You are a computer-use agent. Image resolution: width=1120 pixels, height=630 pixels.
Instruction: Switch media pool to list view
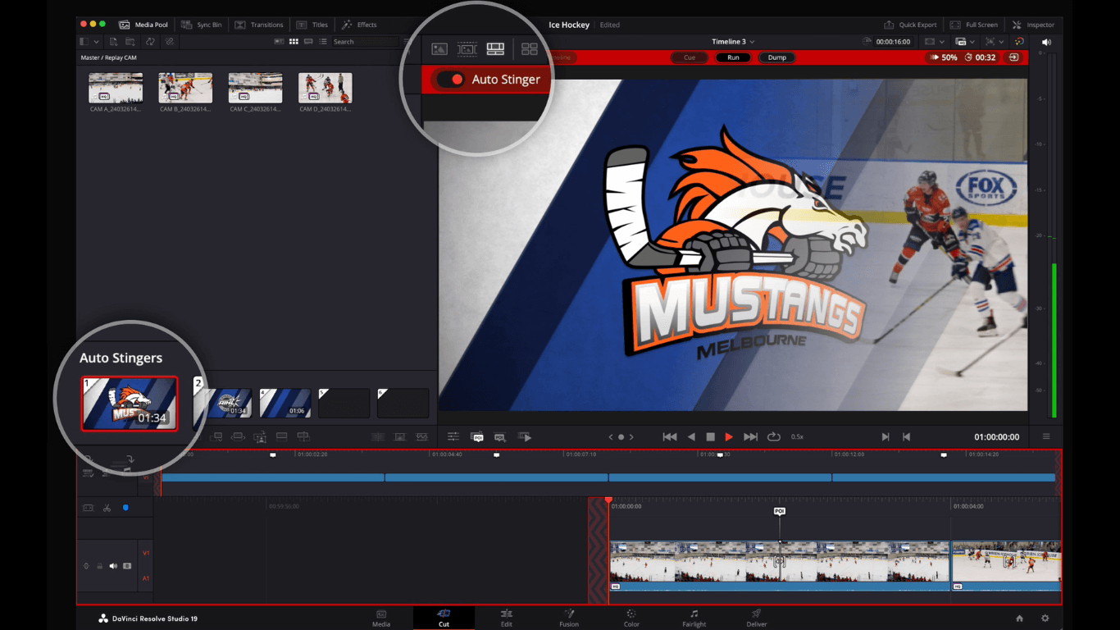(x=322, y=41)
